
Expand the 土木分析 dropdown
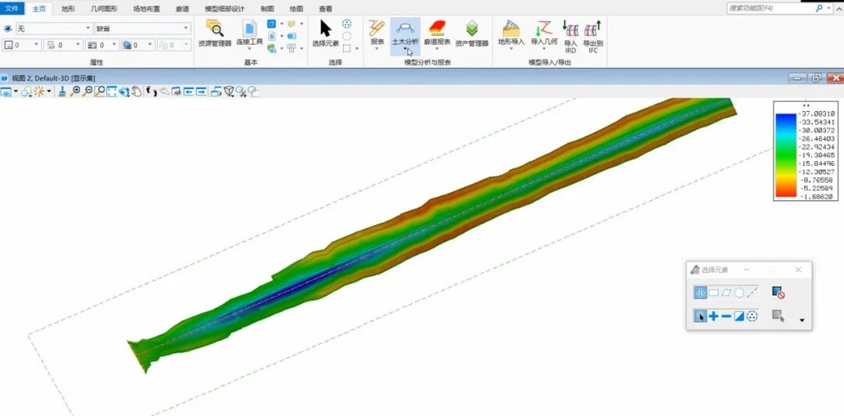coord(405,50)
